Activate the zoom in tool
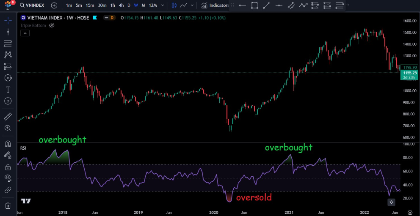Image resolution: width=420 pixels, height=216 pixels. click(x=8, y=128)
